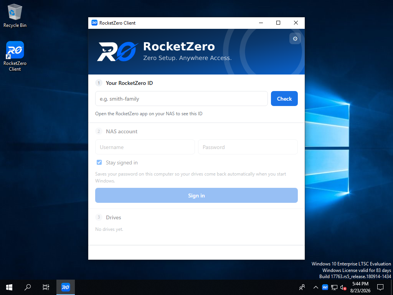Click the 'Saves your password on this computer' note

190,177
